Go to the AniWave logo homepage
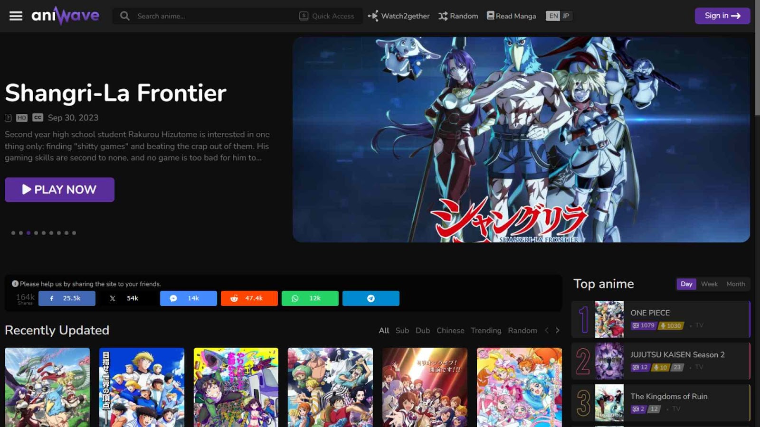The width and height of the screenshot is (760, 427). click(x=66, y=16)
